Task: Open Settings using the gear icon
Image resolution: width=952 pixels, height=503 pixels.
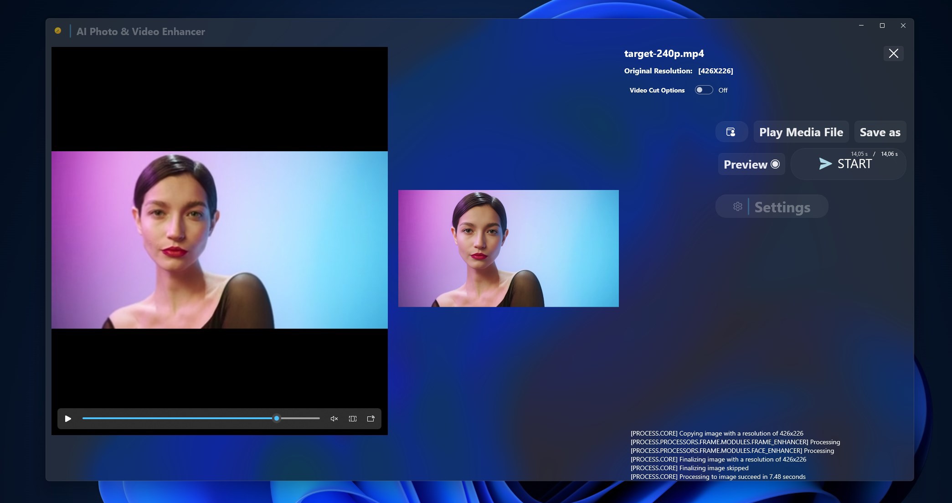Action: click(x=738, y=206)
